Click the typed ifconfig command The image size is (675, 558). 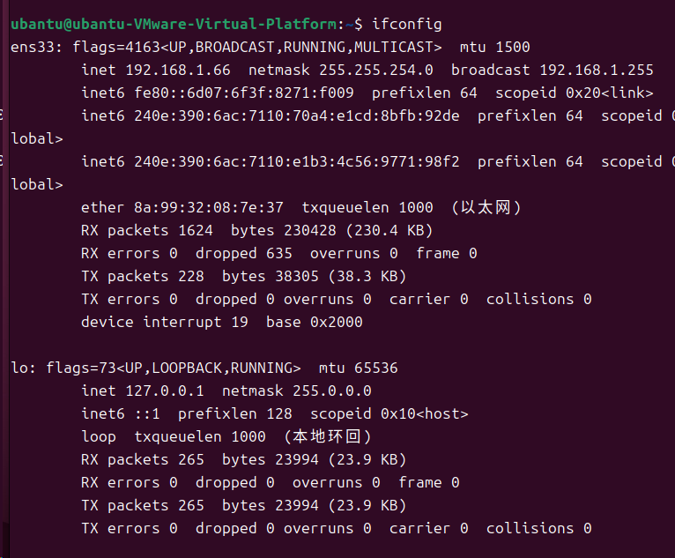click(407, 24)
